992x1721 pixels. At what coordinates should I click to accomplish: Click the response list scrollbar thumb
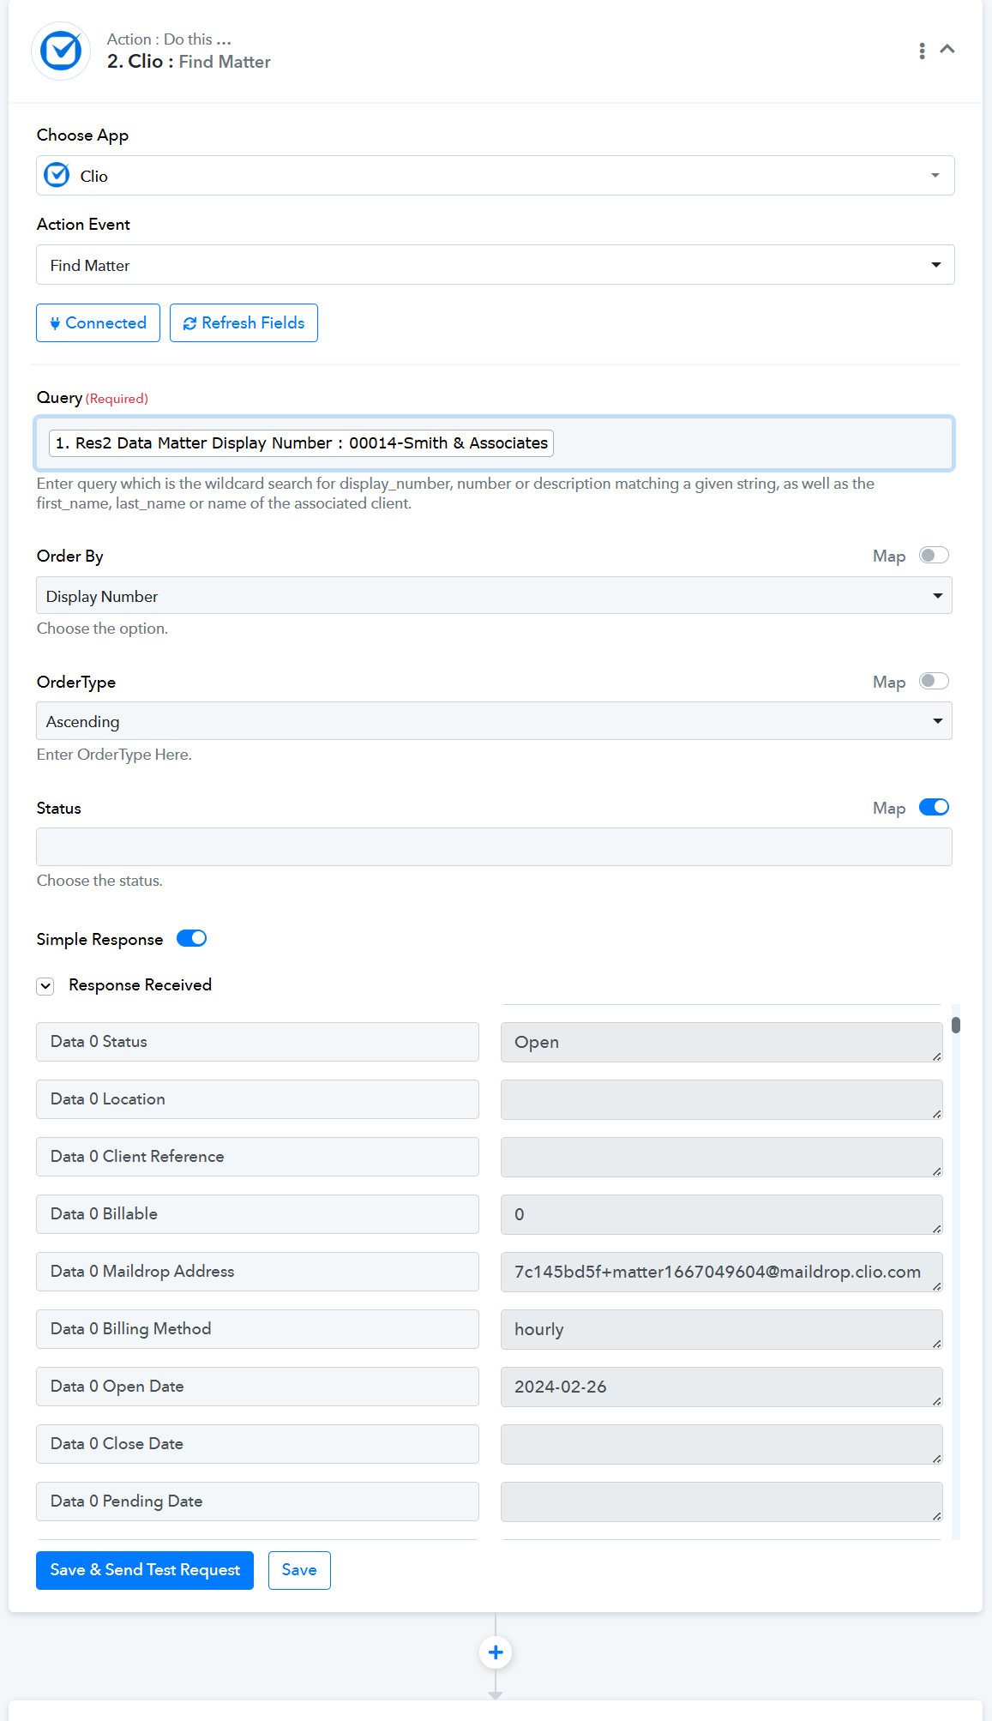[956, 1025]
